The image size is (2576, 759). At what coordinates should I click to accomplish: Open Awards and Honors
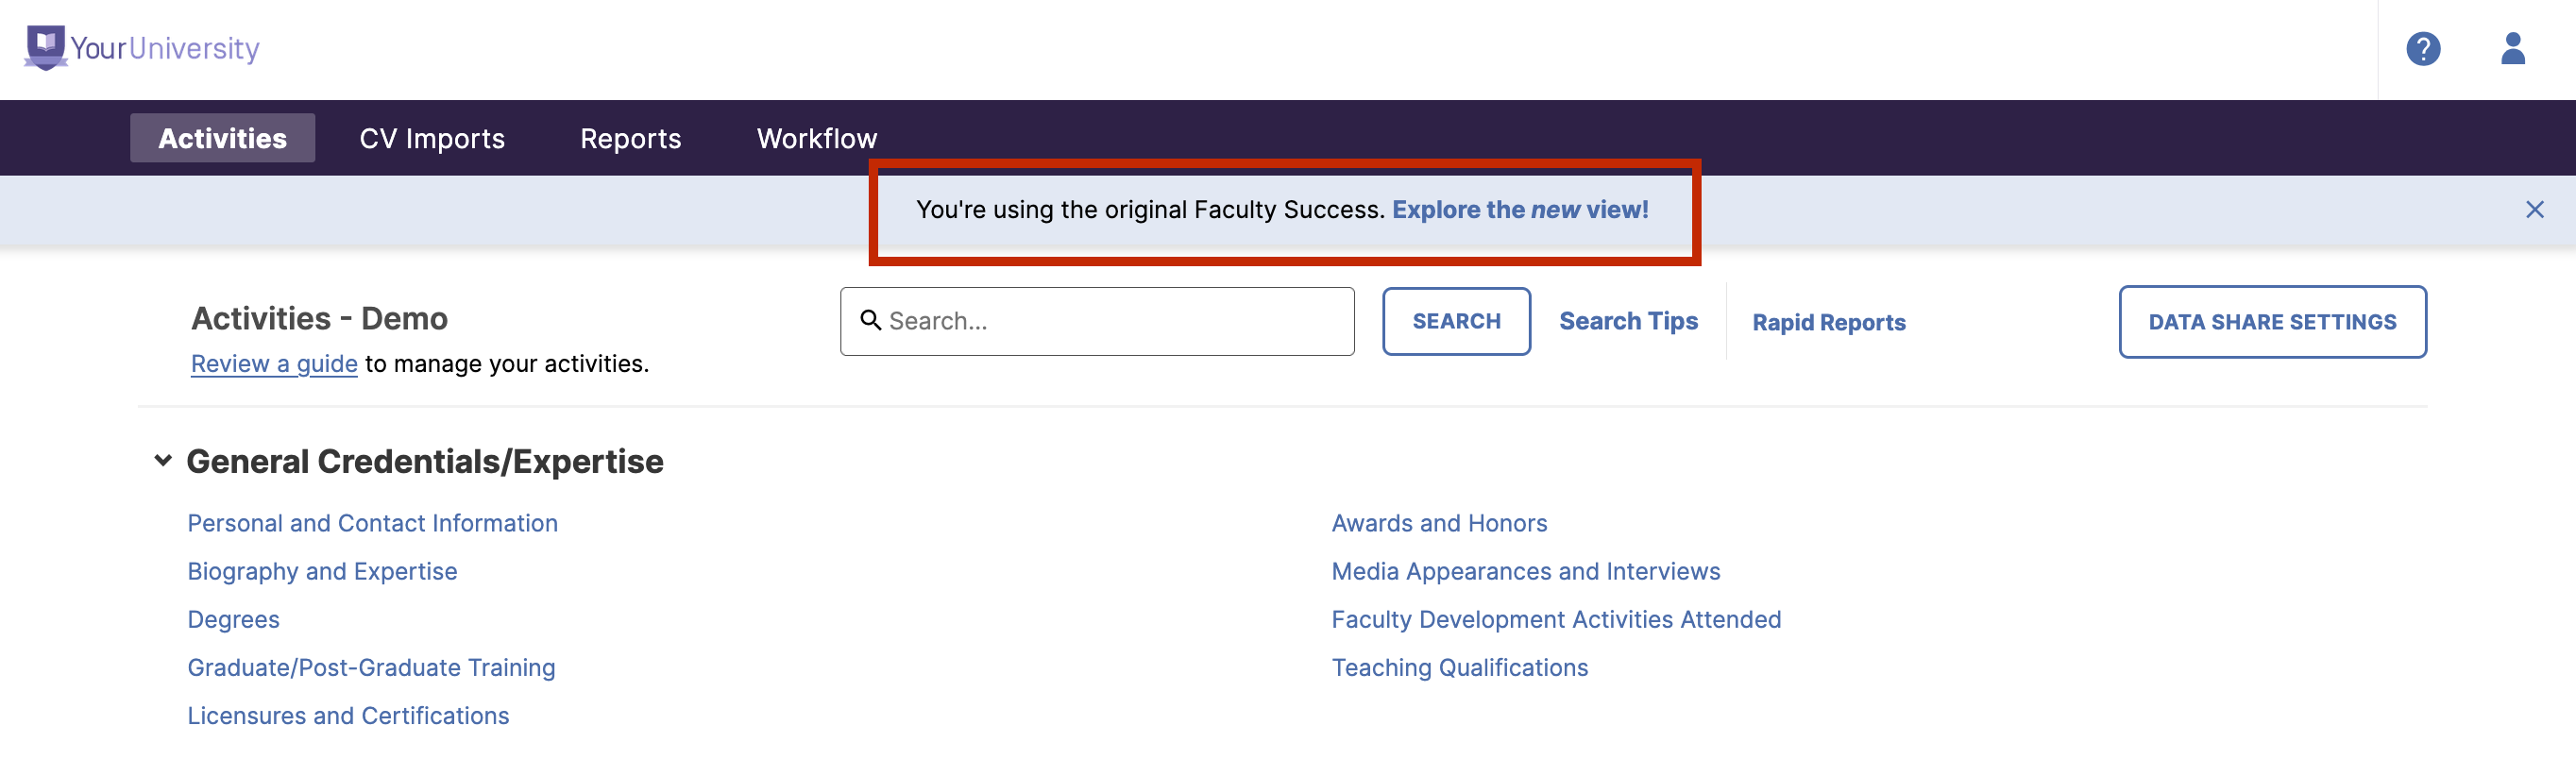pyautogui.click(x=1439, y=523)
